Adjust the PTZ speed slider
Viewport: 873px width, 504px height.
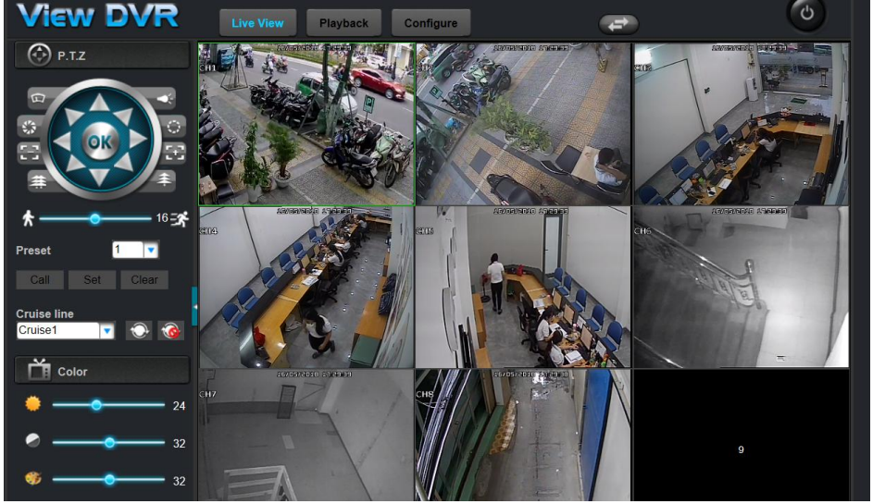point(95,218)
